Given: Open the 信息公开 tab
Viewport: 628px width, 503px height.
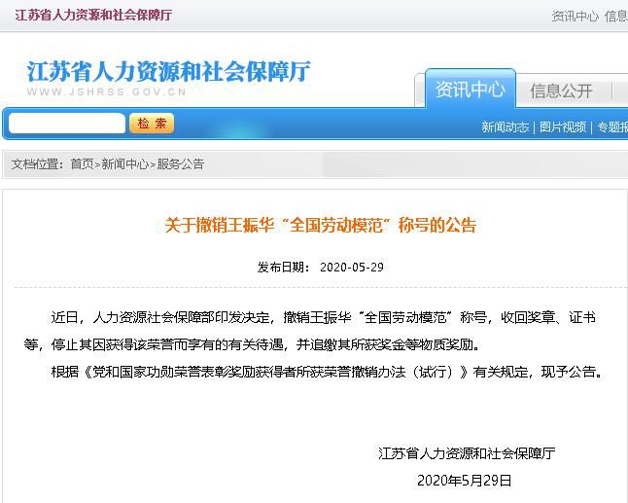Looking at the screenshot, I should tap(561, 90).
